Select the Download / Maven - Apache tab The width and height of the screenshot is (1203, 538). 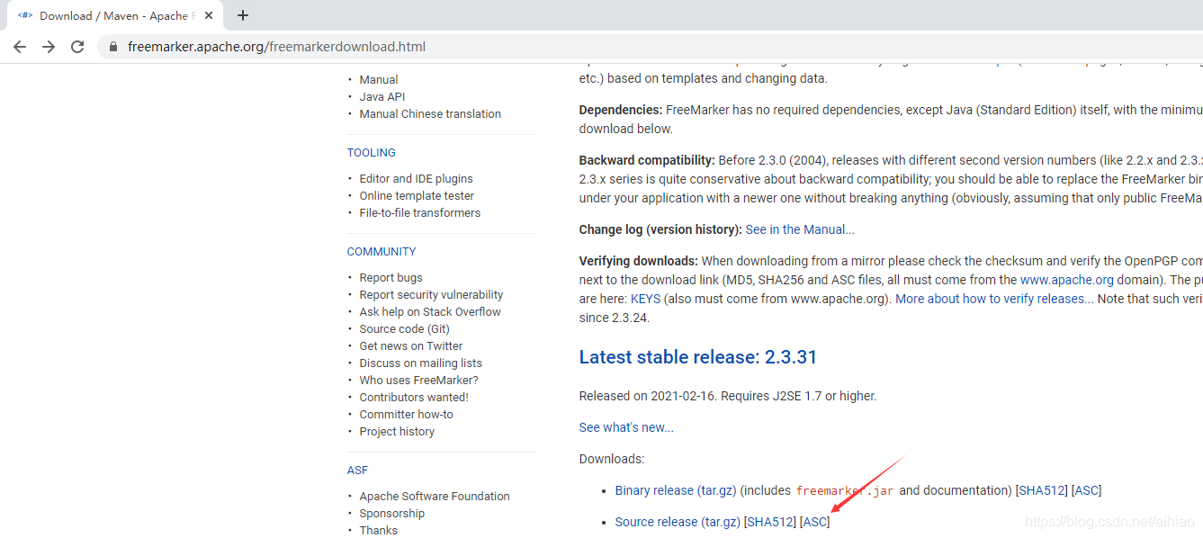click(113, 15)
